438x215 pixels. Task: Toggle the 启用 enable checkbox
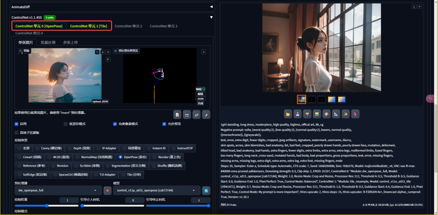pyautogui.click(x=17, y=124)
